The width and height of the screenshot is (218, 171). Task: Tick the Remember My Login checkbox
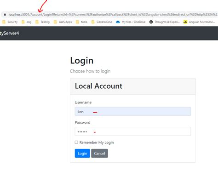click(76, 142)
